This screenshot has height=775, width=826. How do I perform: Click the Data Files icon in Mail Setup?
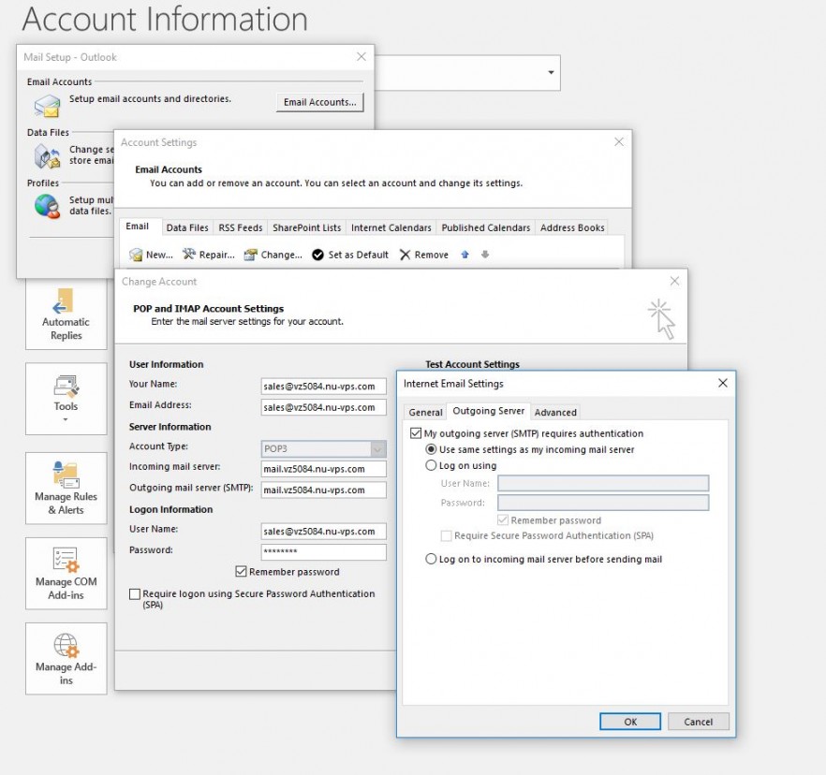[x=48, y=156]
